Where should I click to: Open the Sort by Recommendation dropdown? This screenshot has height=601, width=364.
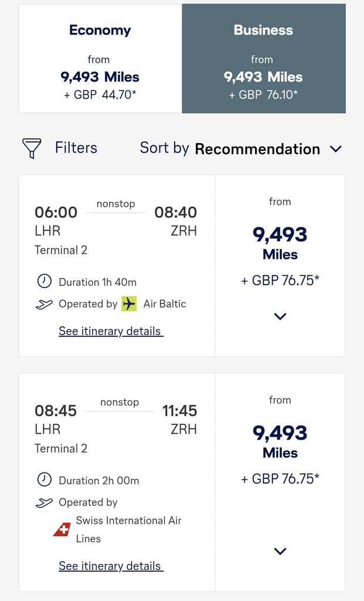(241, 148)
